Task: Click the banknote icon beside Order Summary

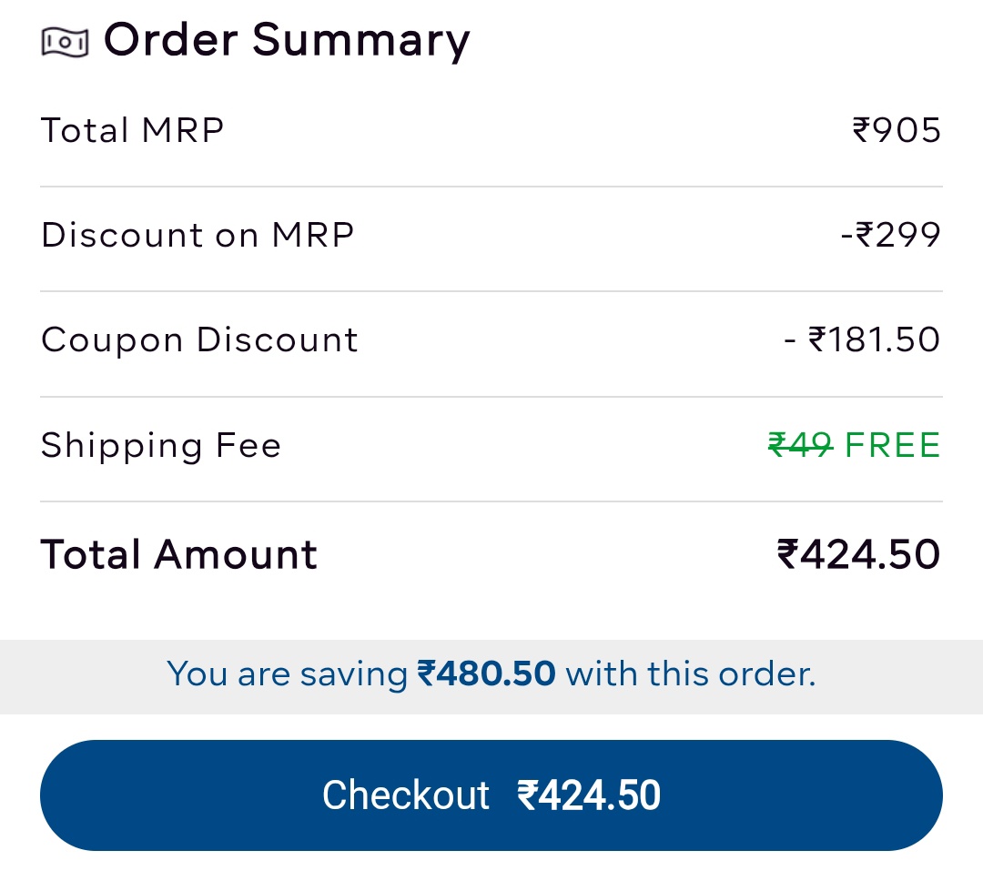Action: (x=65, y=42)
